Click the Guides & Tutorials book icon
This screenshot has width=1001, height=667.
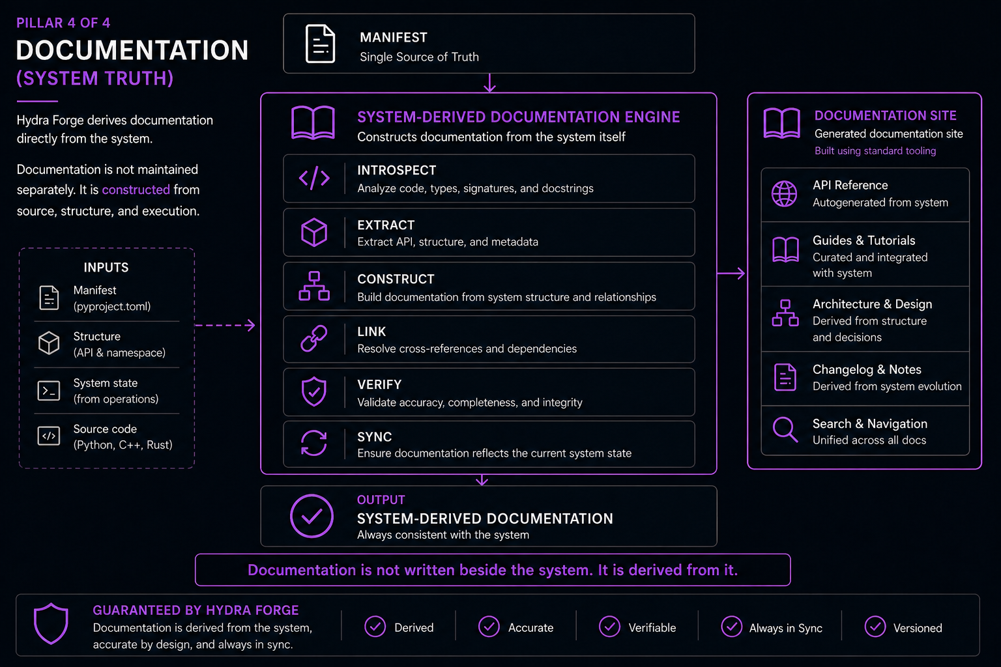tap(785, 249)
